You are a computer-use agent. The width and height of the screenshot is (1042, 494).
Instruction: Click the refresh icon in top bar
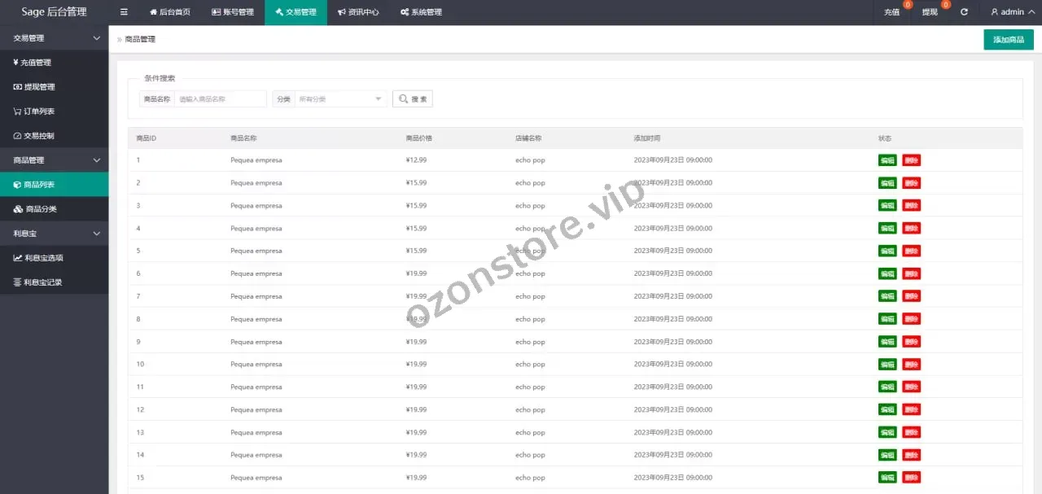[x=964, y=12]
